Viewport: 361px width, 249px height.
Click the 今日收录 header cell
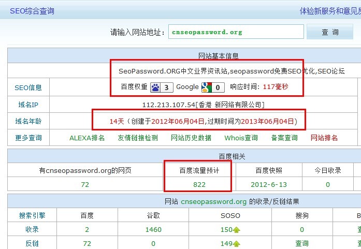coord(328,170)
